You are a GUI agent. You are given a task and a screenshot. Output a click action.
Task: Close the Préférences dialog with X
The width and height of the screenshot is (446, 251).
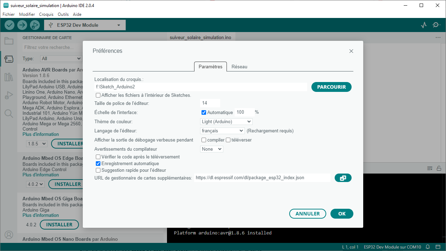click(351, 51)
